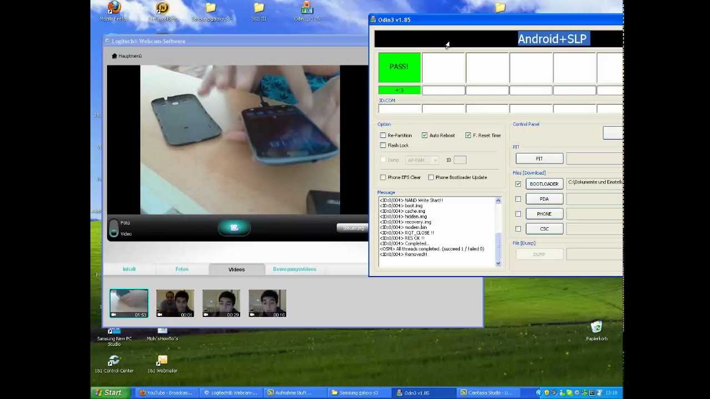Screen dimensions: 710x399
Task: Click the Steuerung button in webcam software
Action: pyautogui.click(x=352, y=228)
